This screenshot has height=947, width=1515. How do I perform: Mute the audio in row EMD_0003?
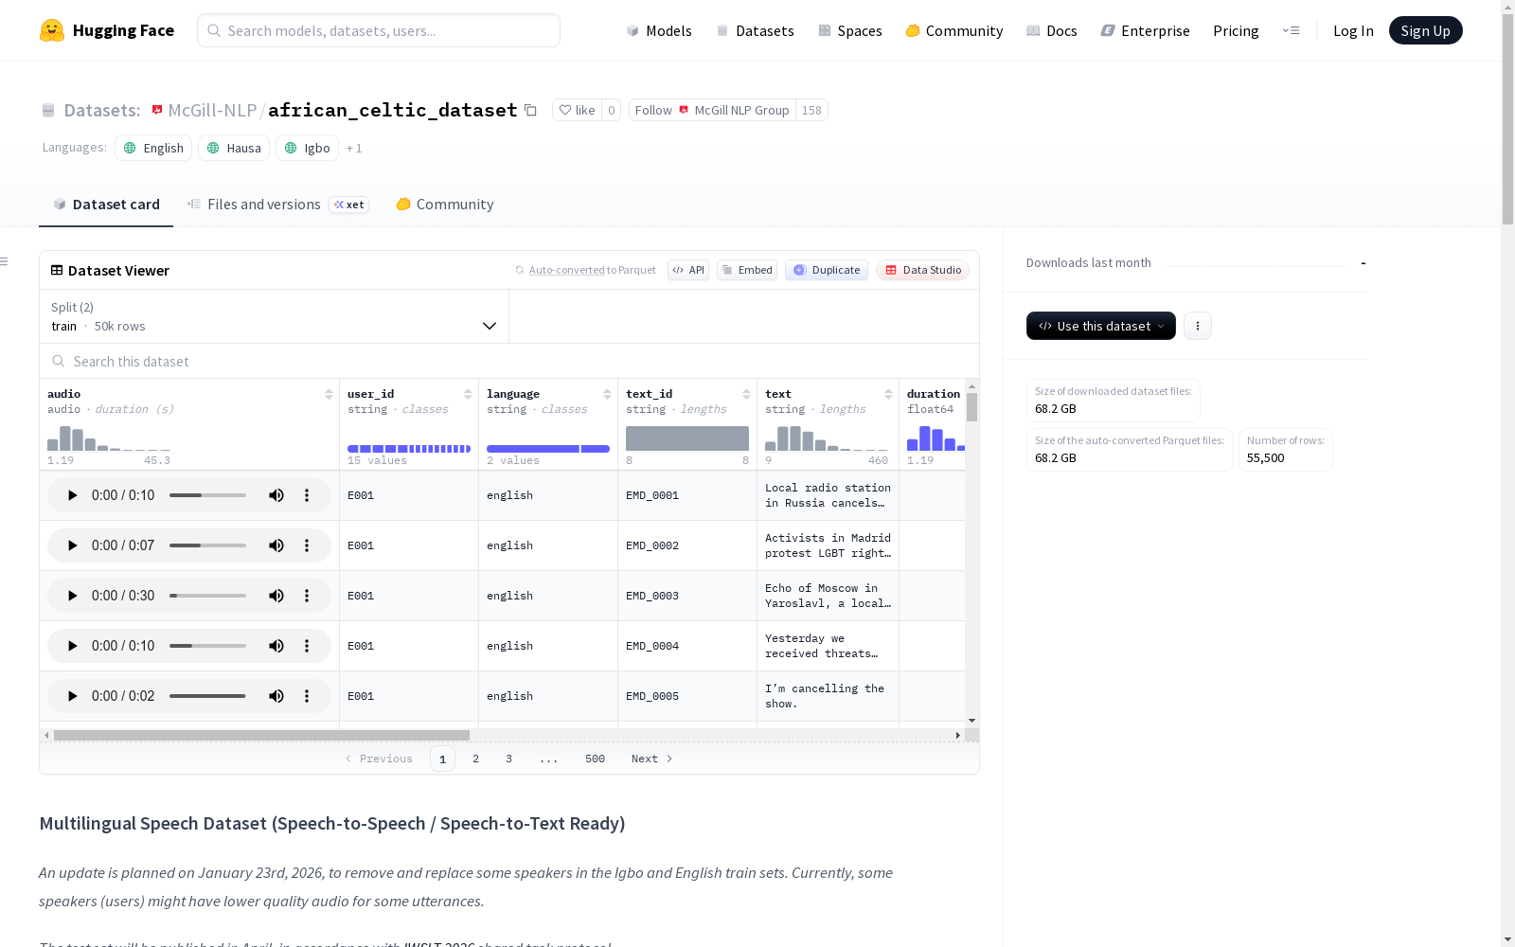276,596
